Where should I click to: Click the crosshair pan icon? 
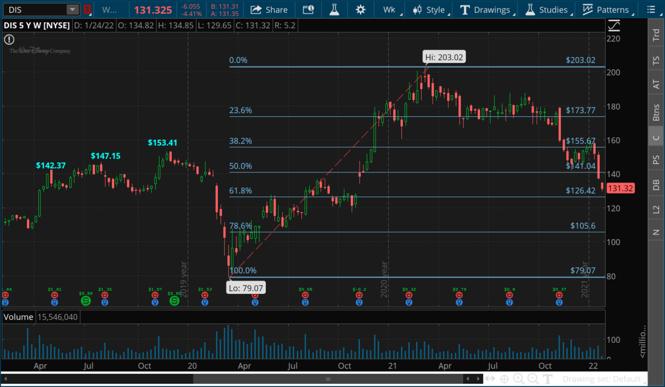click(504, 379)
